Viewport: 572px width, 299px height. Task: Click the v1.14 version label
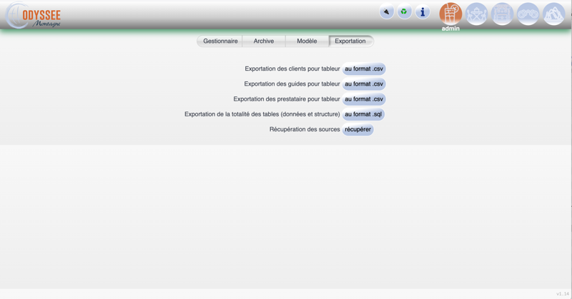click(562, 294)
